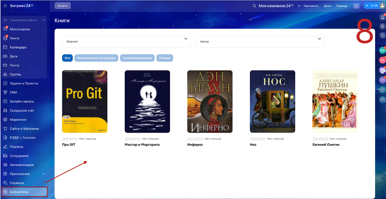Open Диск in the left menu
The height and width of the screenshot is (199, 386).
[14, 56]
